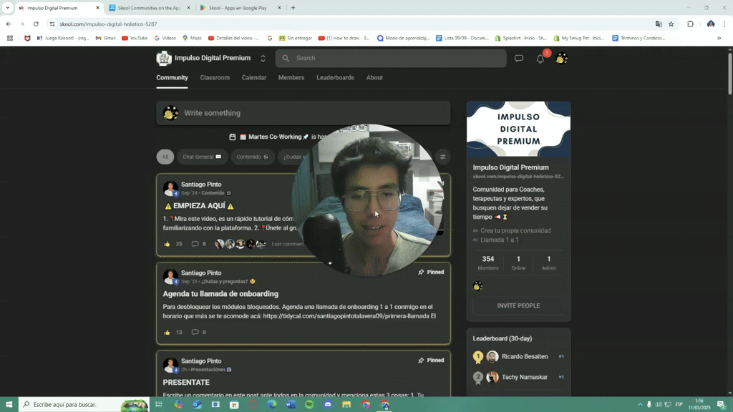Click Santiago Pinto's avatar on PRESENTATE post
Screen dimensions: 733x412
tap(170, 365)
